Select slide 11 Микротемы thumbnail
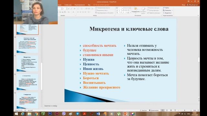The height and width of the screenshot is (116, 207). click(27, 63)
